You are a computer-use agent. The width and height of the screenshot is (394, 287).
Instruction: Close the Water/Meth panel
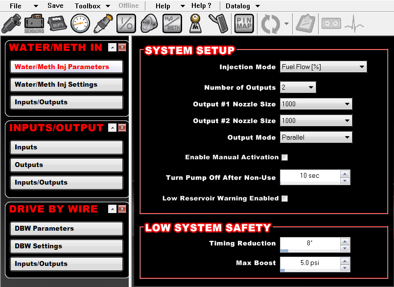(x=122, y=48)
